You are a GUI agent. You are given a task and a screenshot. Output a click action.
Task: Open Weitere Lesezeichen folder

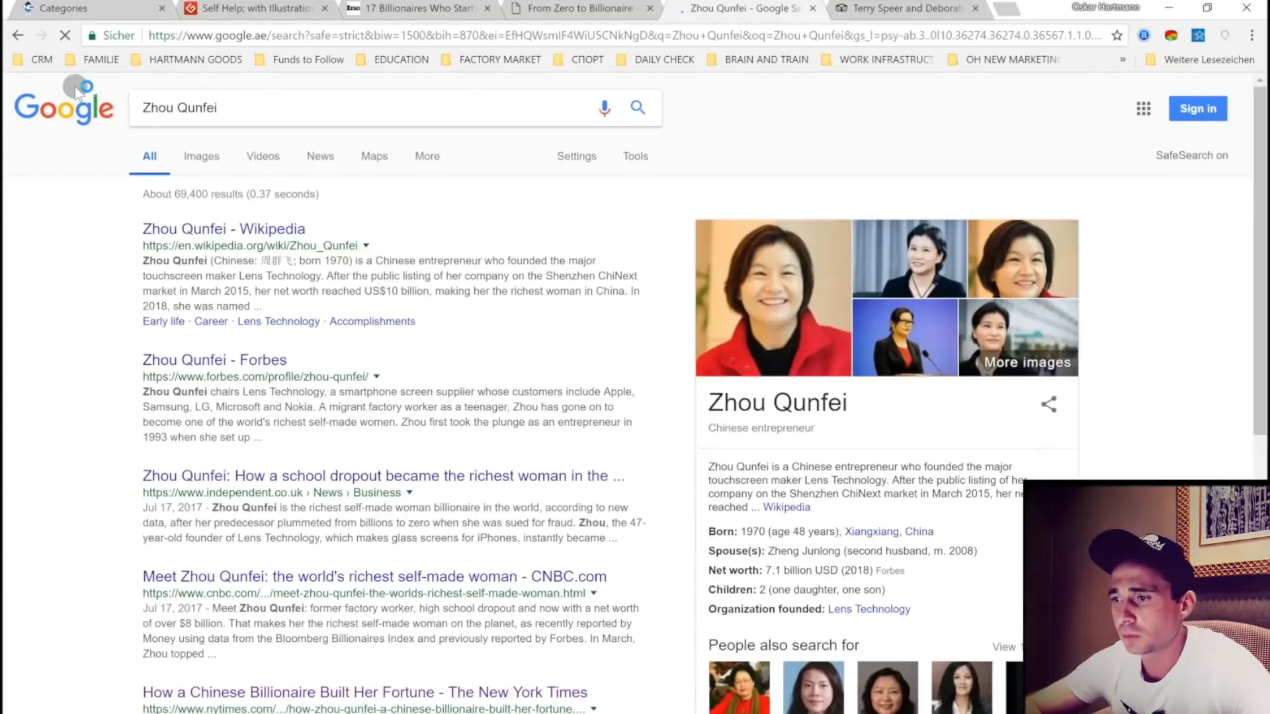1200,59
